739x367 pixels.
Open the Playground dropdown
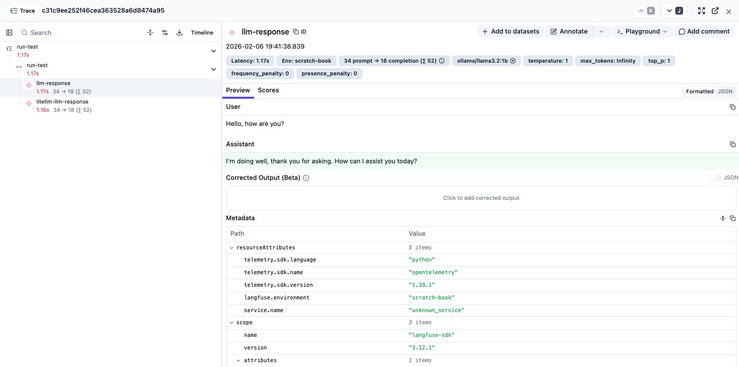642,32
